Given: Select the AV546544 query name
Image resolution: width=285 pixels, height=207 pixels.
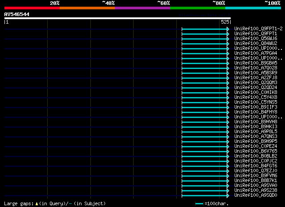Looking at the screenshot, I should 17,14.
